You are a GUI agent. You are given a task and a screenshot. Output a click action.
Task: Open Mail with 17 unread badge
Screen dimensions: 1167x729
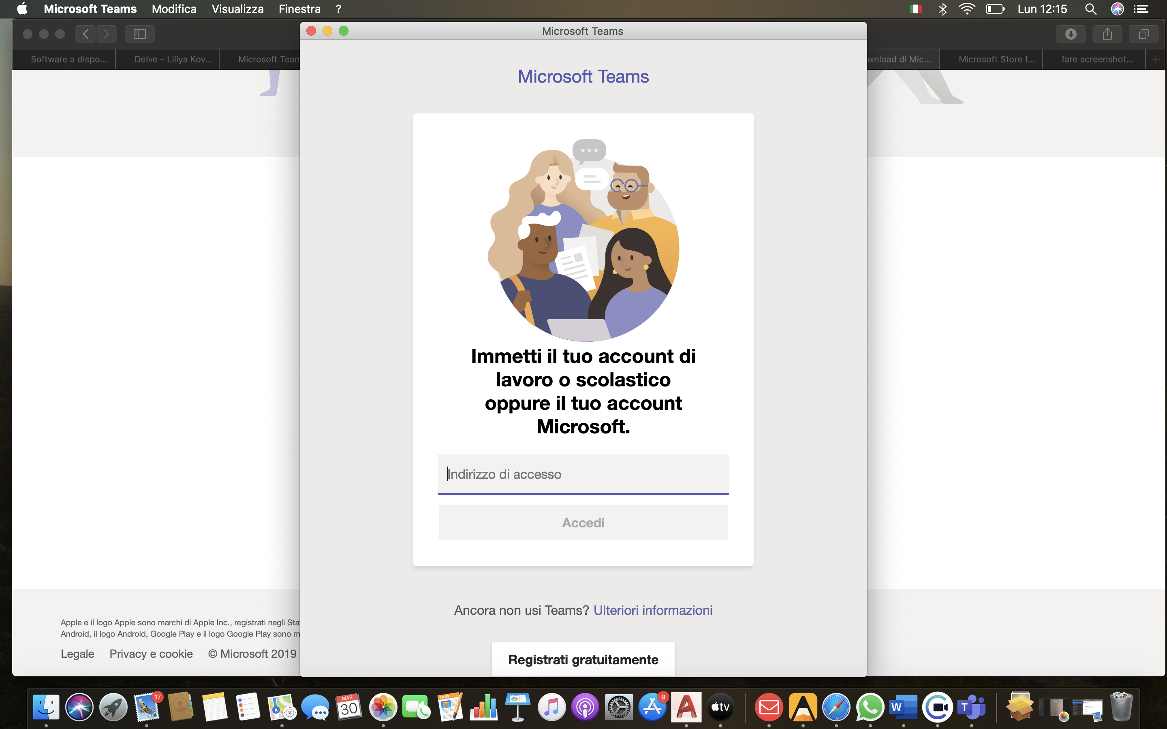147,707
